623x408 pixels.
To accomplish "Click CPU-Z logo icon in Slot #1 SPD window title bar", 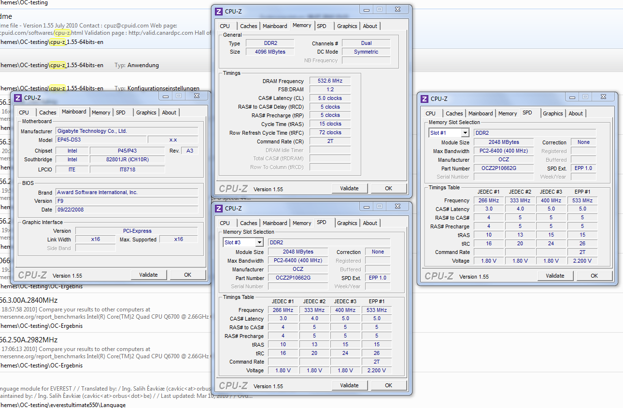I will 425,99.
